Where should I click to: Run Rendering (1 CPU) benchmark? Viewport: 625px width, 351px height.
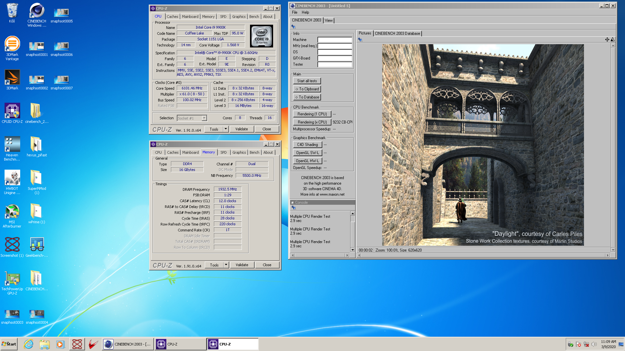click(x=312, y=114)
